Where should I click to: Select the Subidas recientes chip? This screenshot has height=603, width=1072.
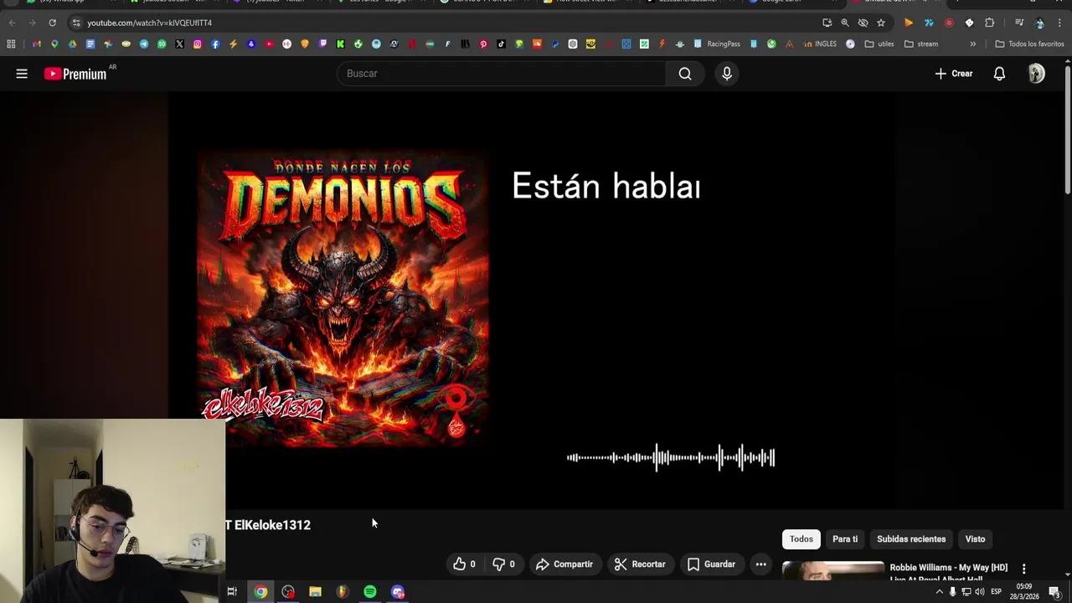click(911, 539)
